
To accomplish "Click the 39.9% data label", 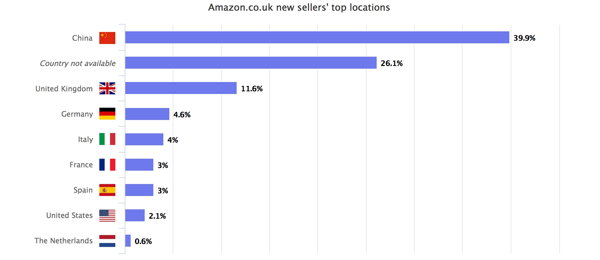I will 524,38.
